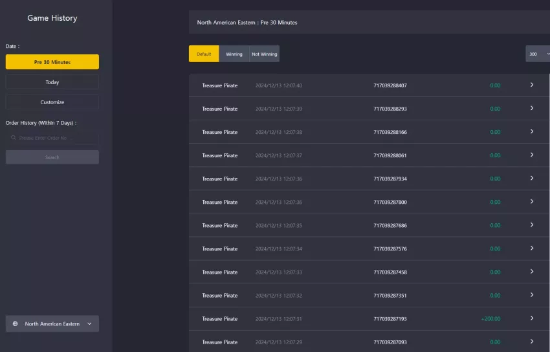This screenshot has width=550, height=352.
Task: Switch to the Winning tab
Action: point(234,54)
